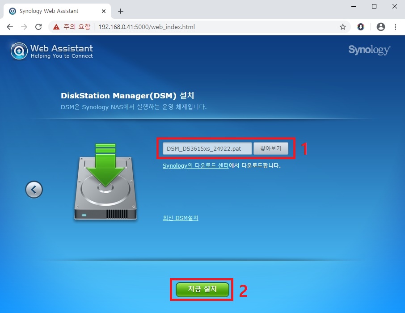405x313 pixels.
Task: Click the 찾아보기 browse button
Action: pos(271,148)
